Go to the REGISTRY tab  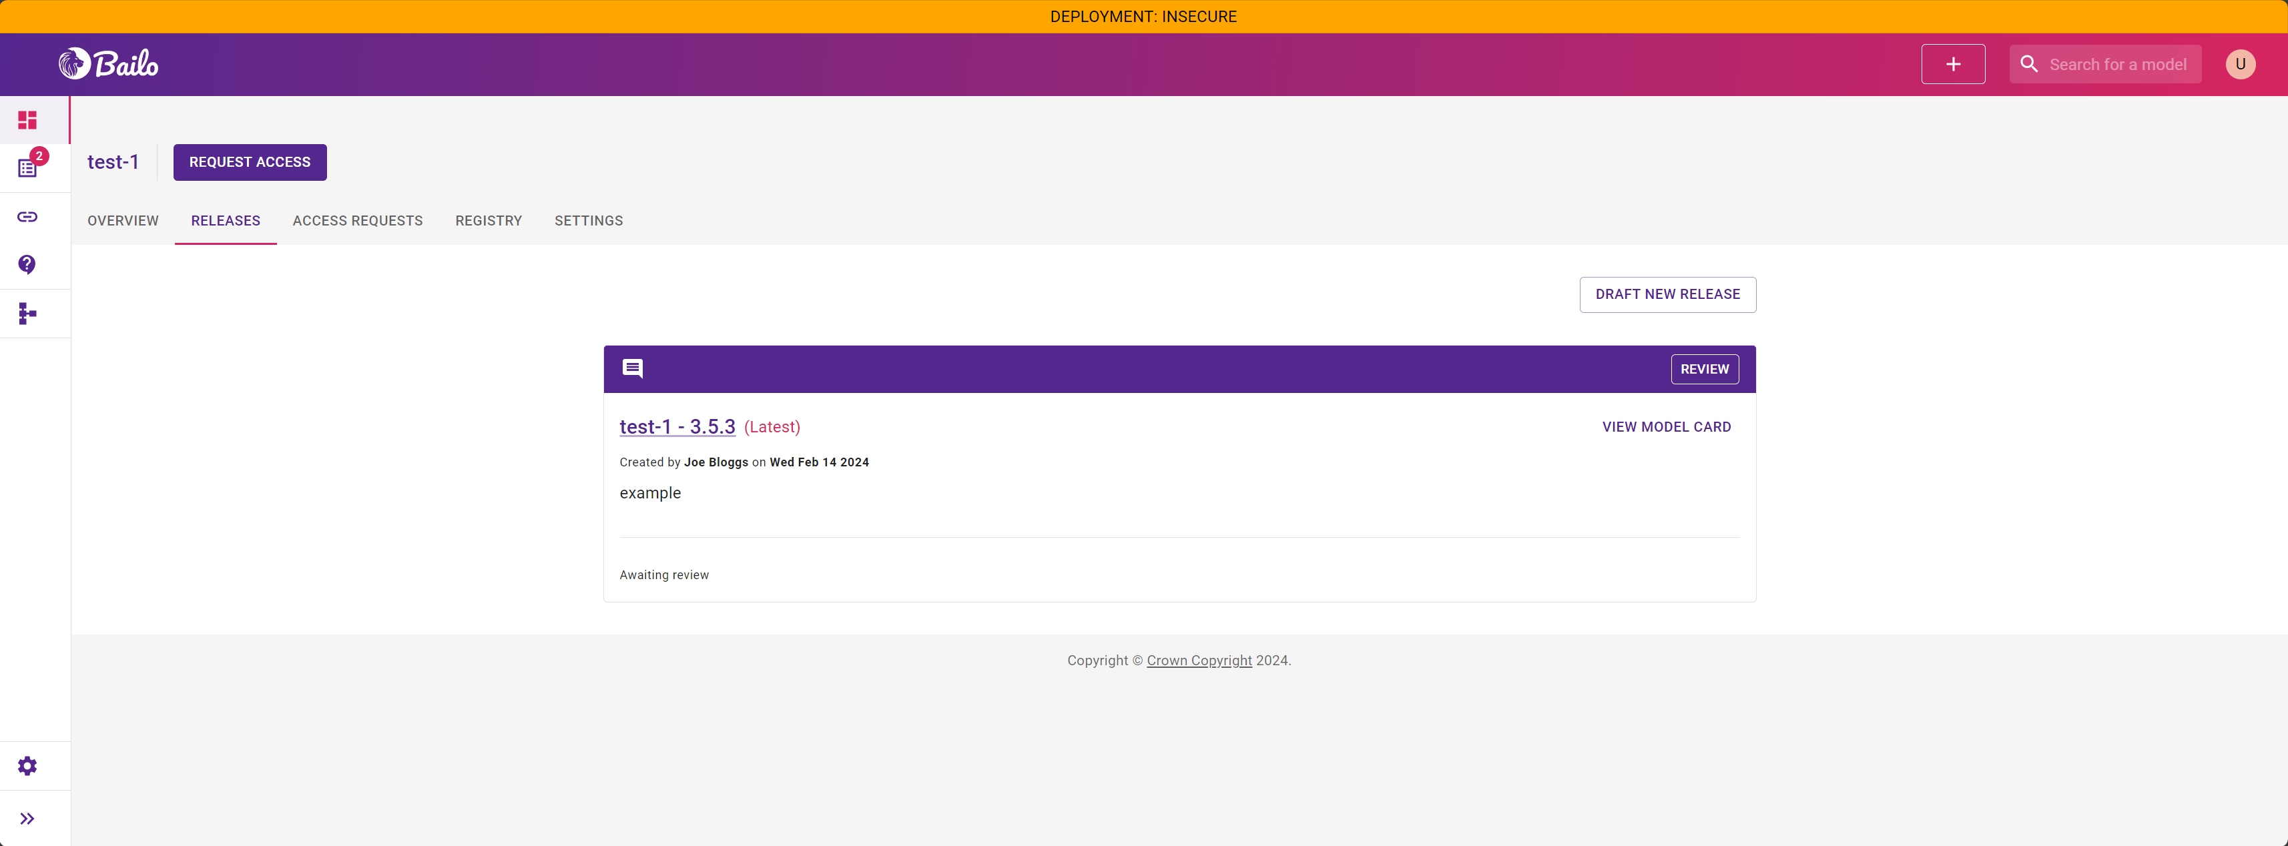coord(489,220)
